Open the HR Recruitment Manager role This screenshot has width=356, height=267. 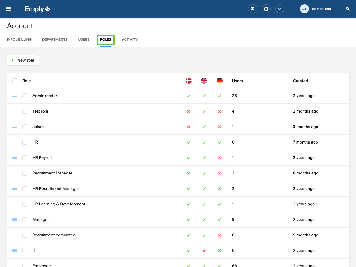pyautogui.click(x=55, y=188)
